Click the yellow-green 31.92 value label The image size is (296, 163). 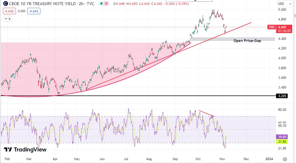(282, 142)
